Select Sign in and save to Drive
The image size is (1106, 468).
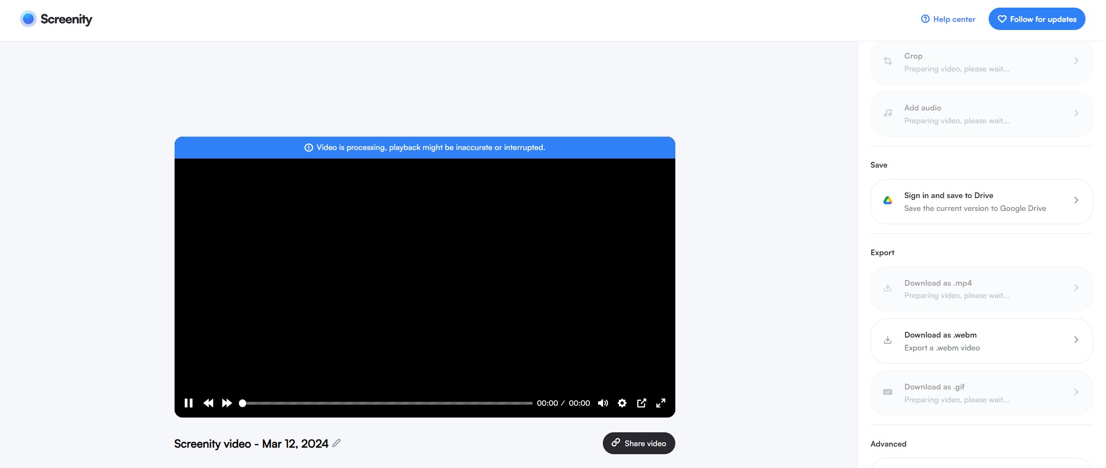tap(982, 201)
